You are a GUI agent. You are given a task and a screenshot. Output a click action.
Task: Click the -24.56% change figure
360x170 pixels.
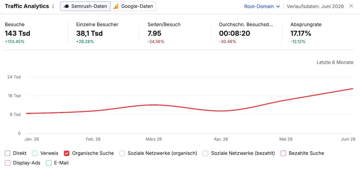[x=156, y=42]
